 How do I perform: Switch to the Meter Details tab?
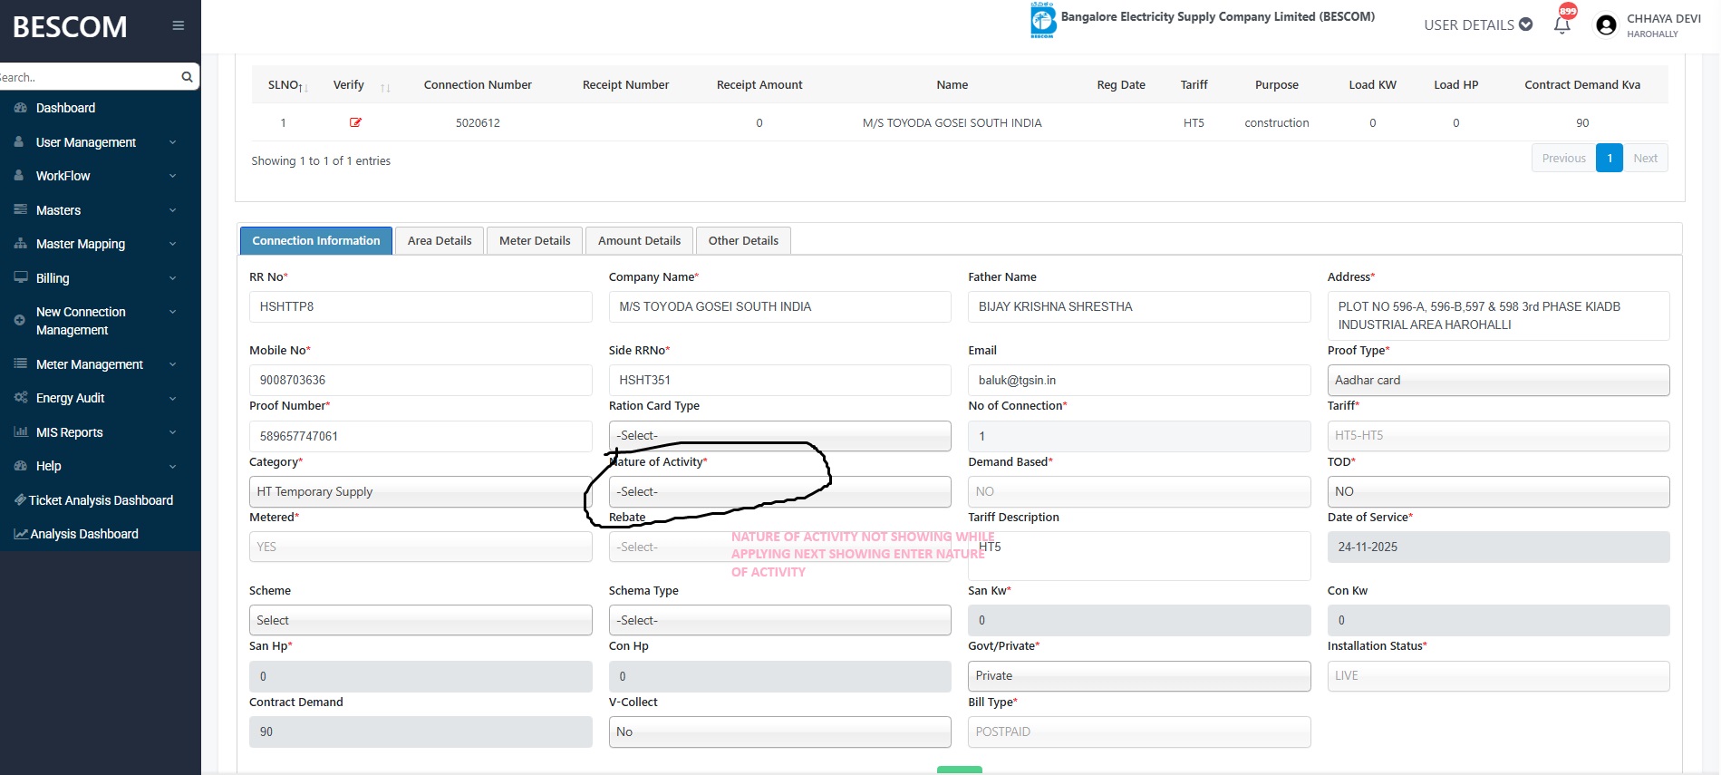(x=535, y=240)
